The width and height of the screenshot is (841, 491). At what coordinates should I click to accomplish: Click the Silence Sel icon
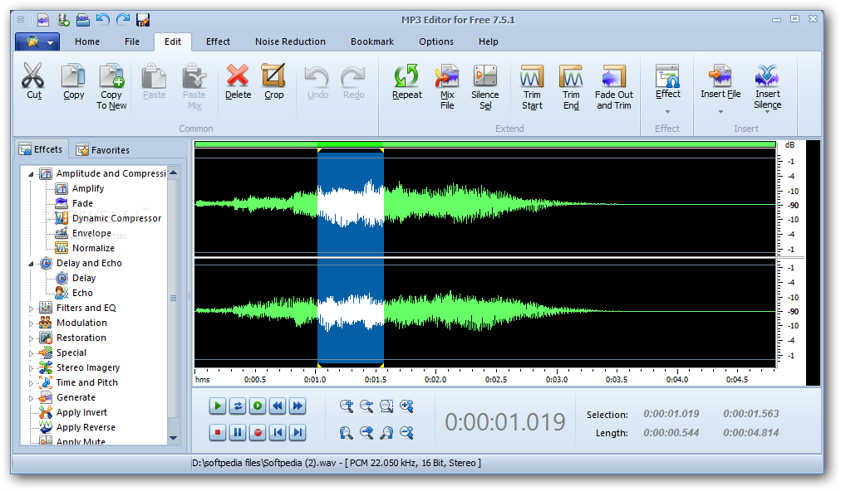pyautogui.click(x=484, y=75)
